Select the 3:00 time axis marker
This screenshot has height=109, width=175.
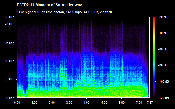(69, 103)
